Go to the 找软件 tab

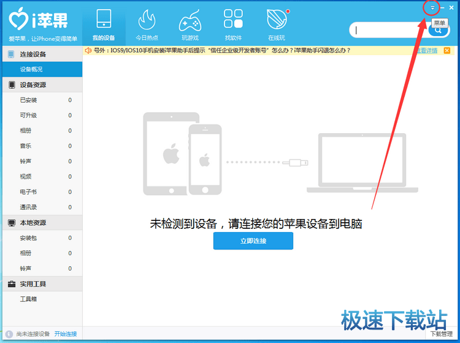click(233, 25)
